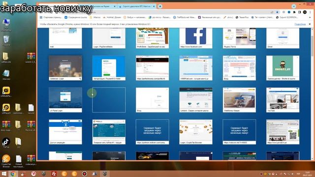Open the TeaserPlus bookmark
Viewport: 315px width, 177px height.
pyautogui.click(x=242, y=18)
